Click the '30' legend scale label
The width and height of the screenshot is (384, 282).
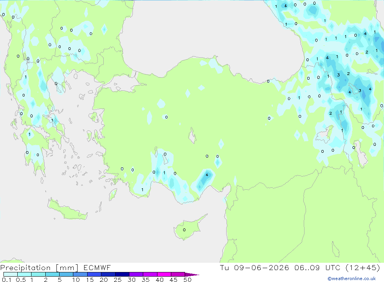click(x=131, y=280)
